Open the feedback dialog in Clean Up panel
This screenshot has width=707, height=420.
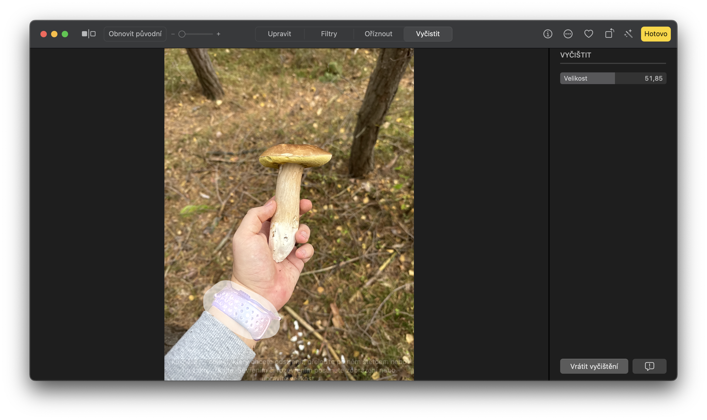click(x=649, y=366)
